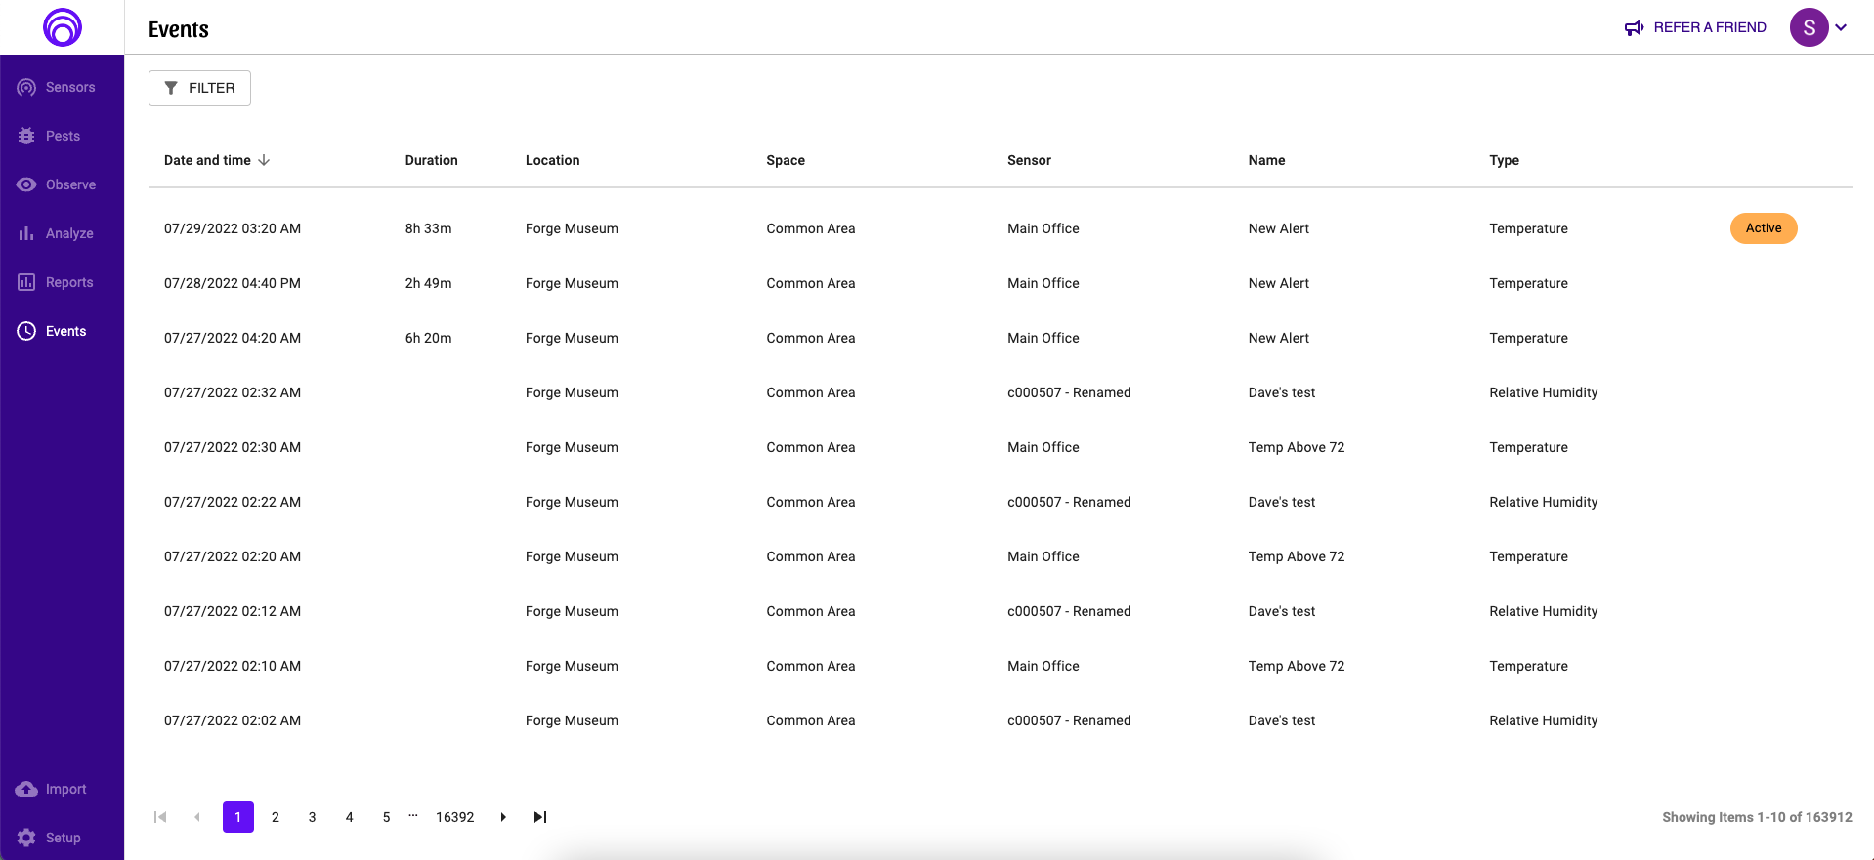This screenshot has height=860, width=1874.
Task: Jump to page 16392
Action: coord(454,817)
